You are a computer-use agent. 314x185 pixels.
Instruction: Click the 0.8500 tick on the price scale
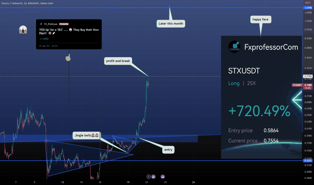(308, 58)
